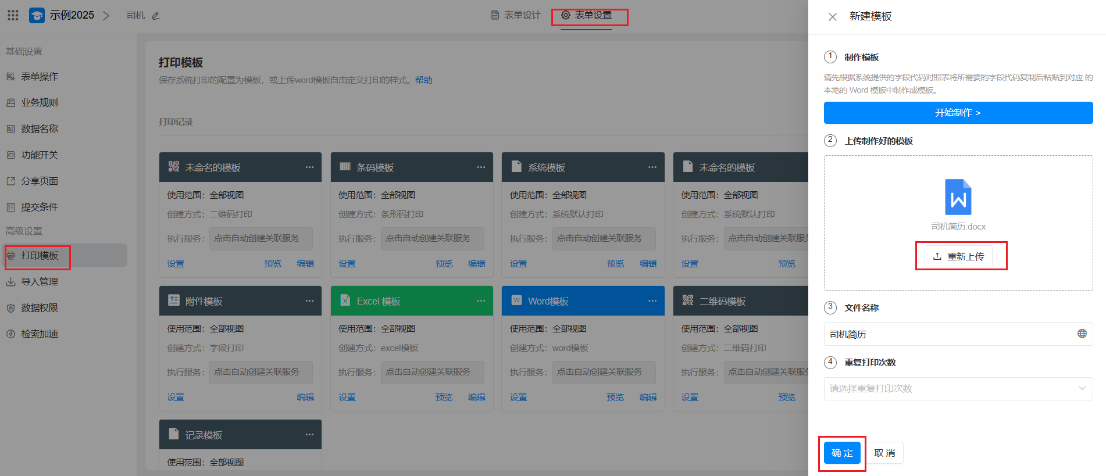This screenshot has height=476, width=1106.
Task: Open 数据权限 in the sidebar
Action: 40,308
